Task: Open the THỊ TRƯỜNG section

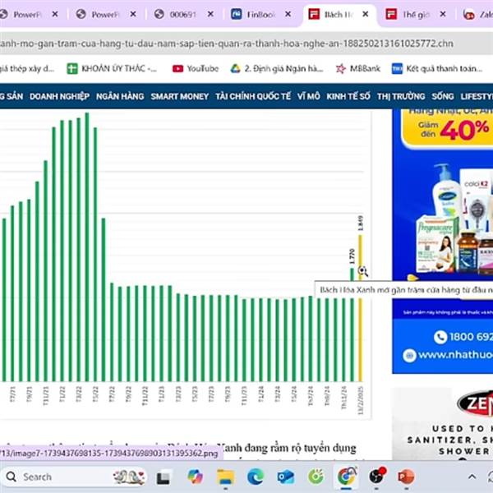Action: click(401, 96)
